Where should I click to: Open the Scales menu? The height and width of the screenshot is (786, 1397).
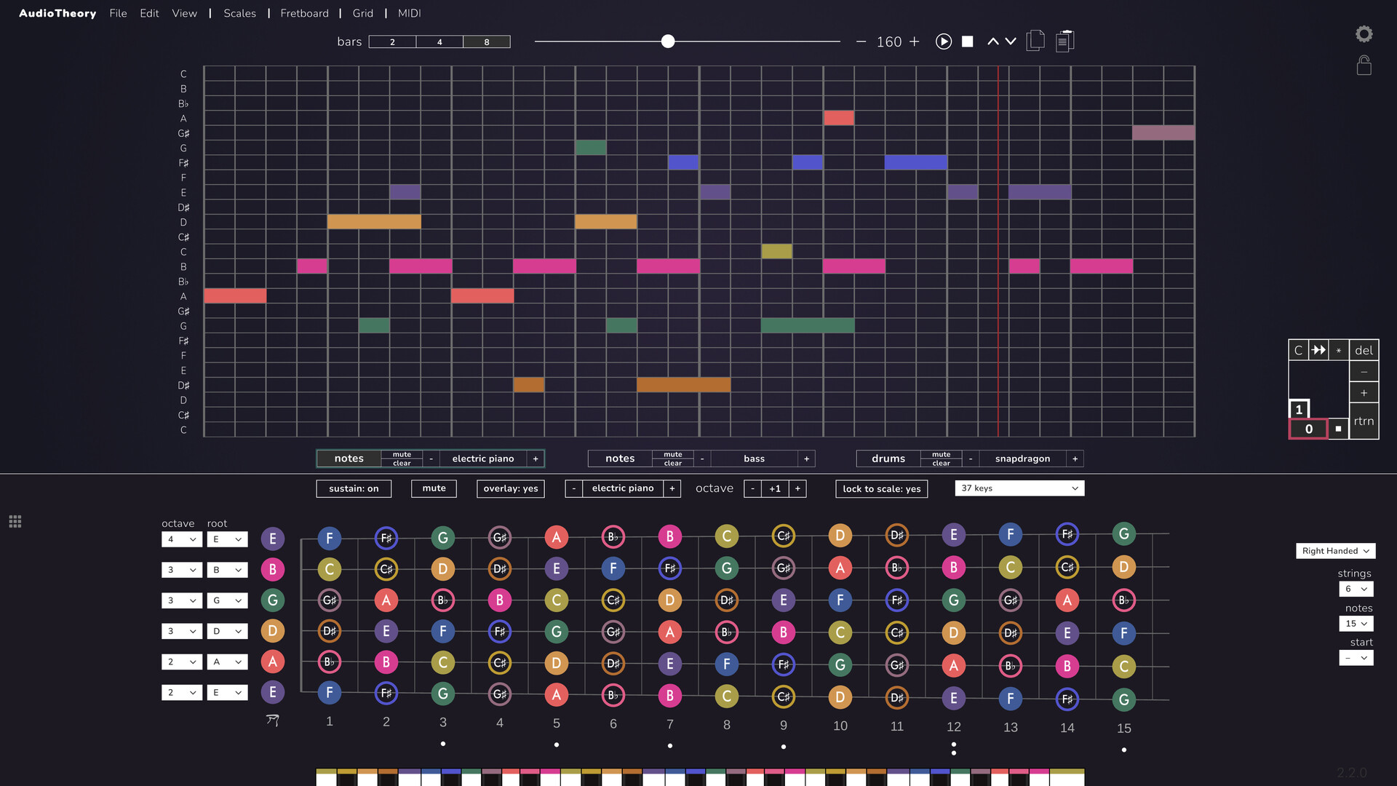(x=239, y=13)
